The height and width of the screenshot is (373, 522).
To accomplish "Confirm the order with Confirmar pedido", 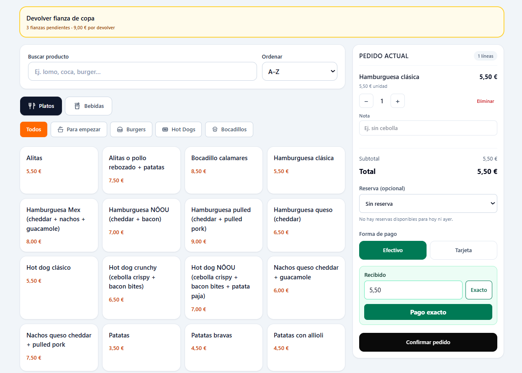I will click(428, 342).
